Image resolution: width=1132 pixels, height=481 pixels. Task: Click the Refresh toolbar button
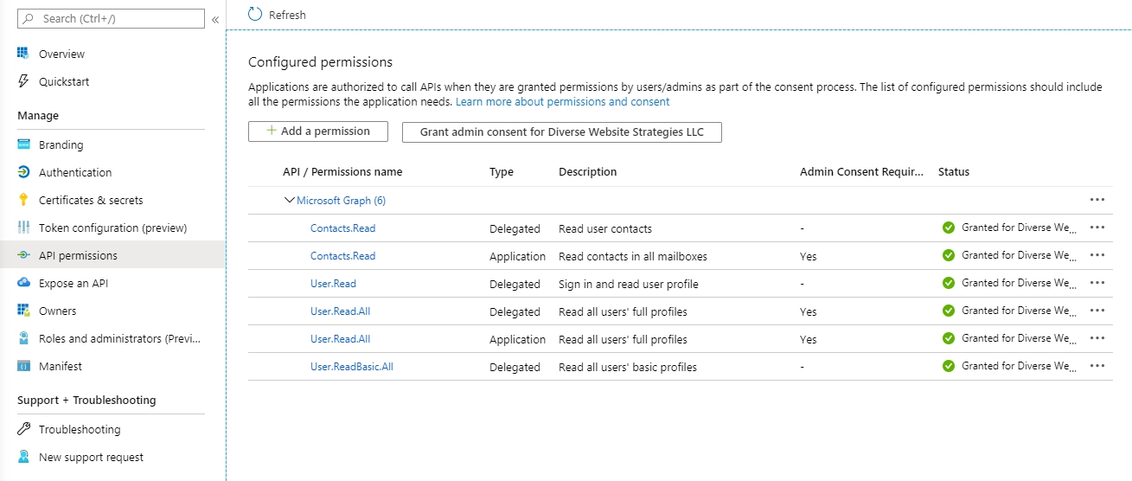[277, 15]
